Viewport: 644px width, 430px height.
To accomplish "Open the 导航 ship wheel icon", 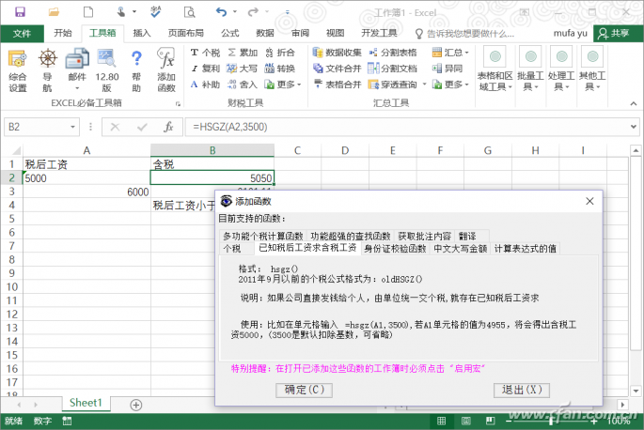I will [x=48, y=69].
